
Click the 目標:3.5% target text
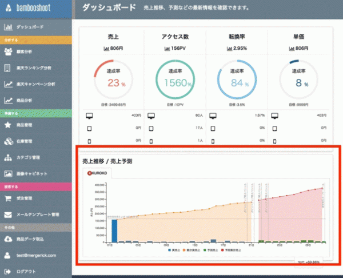point(237,105)
